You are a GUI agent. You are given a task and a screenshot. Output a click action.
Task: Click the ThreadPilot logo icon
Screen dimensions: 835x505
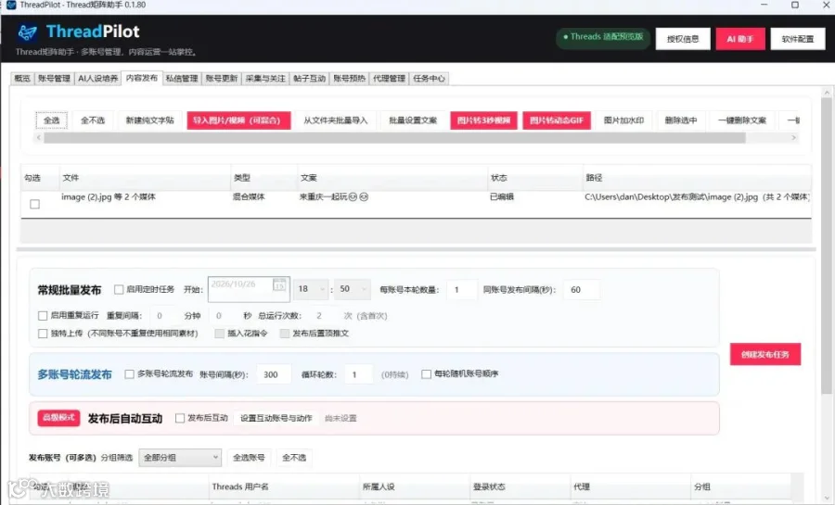[27, 33]
